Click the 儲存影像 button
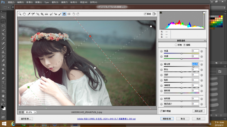Screen dimensions: 227x127 point(26,119)
